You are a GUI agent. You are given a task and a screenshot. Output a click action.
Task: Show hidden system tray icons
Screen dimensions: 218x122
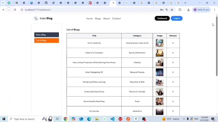(184, 119)
